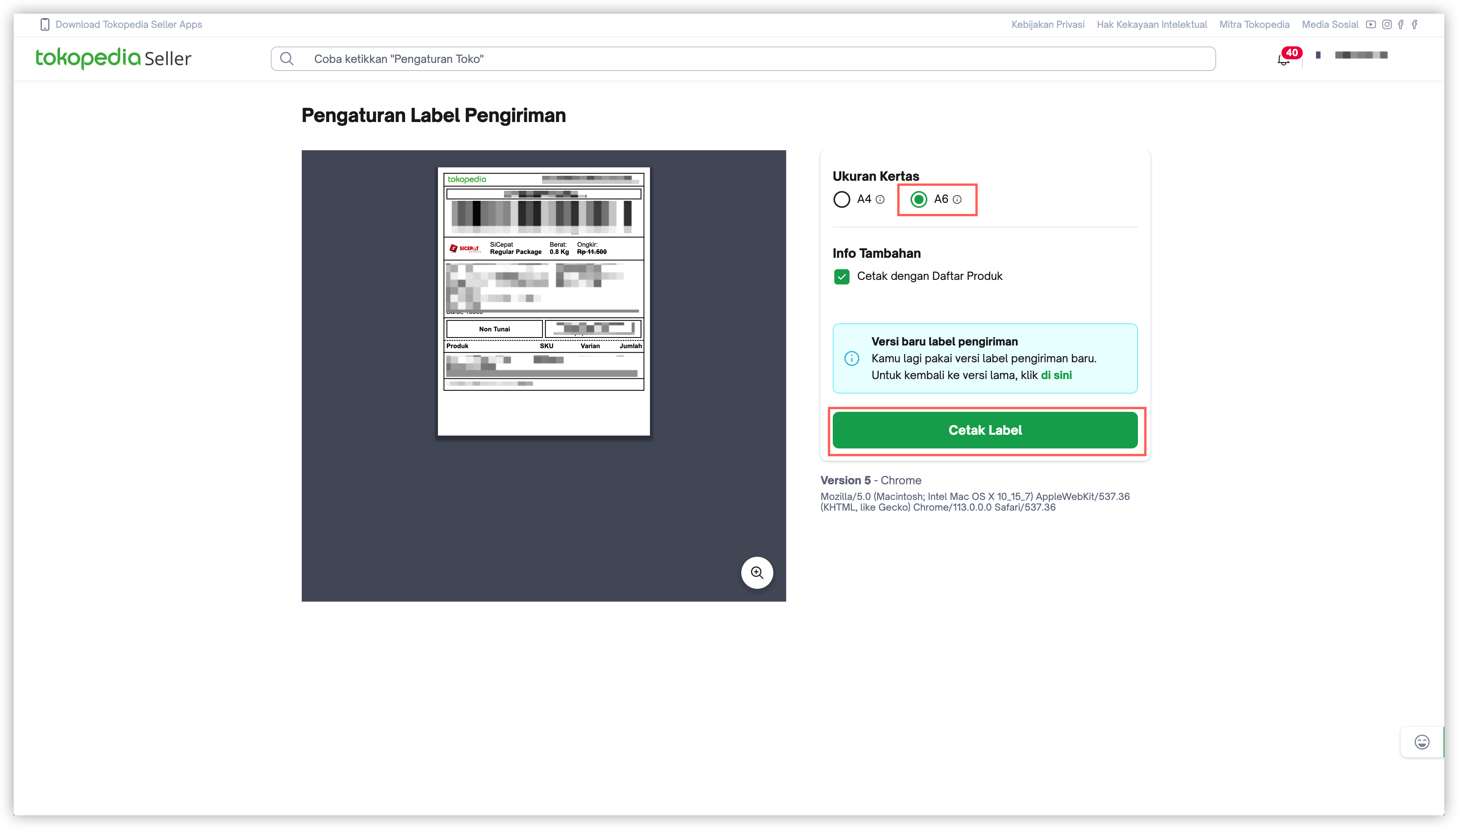Click the phone icon beside Download Tokopedia Seller Apps
Image resolution: width=1458 pixels, height=829 pixels.
pos(45,24)
